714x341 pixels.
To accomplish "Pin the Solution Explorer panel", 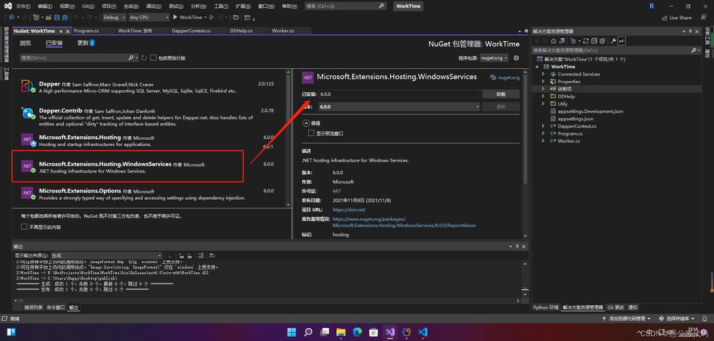I will point(691,31).
